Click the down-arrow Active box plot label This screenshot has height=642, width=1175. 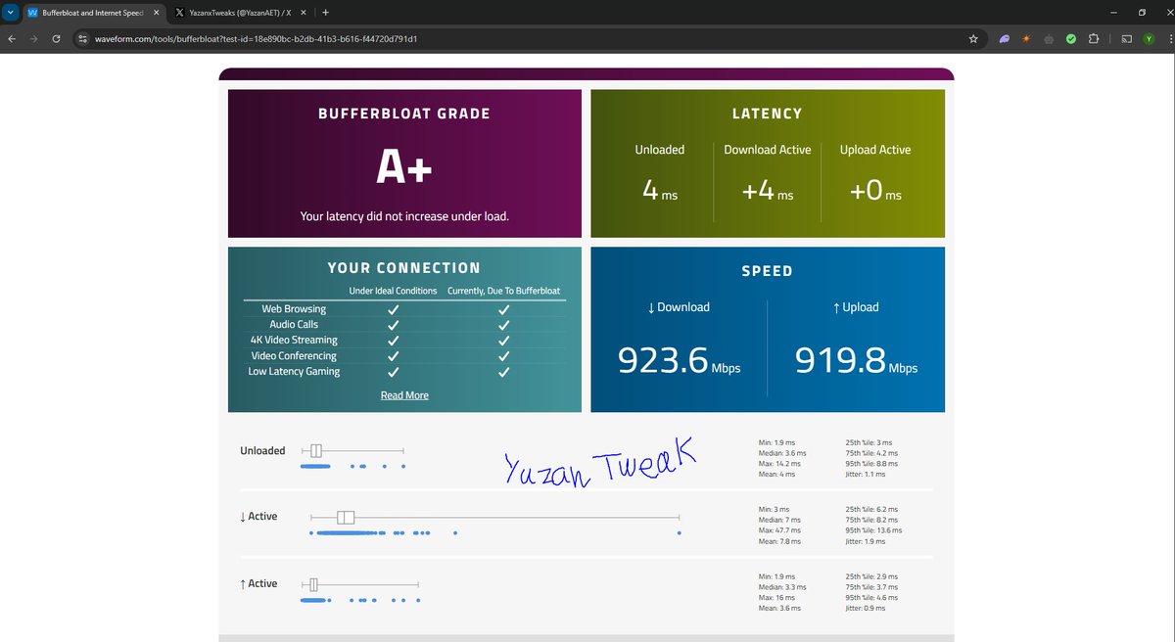coord(258,517)
